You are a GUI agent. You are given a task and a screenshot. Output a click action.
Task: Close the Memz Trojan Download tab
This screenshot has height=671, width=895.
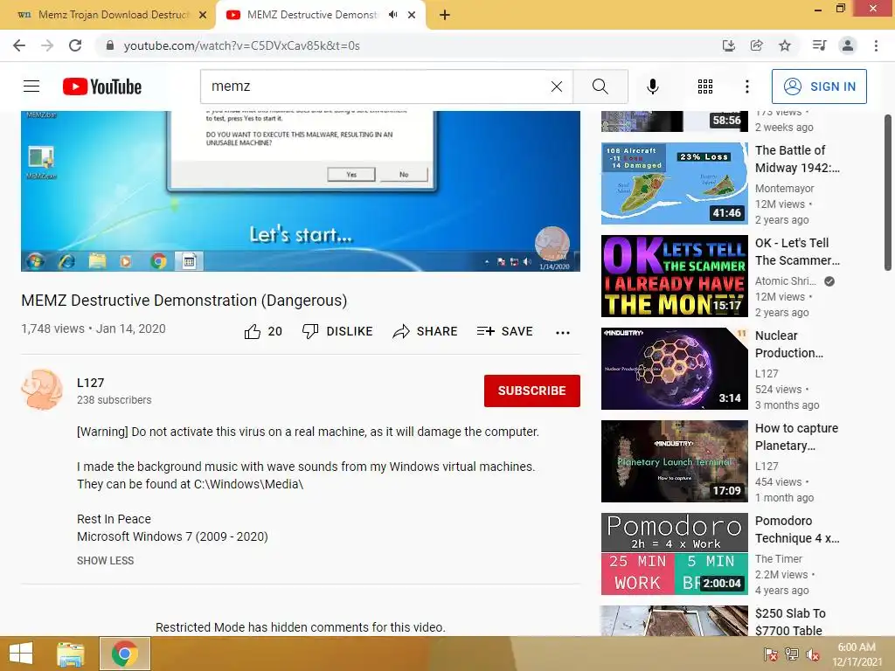(x=203, y=15)
